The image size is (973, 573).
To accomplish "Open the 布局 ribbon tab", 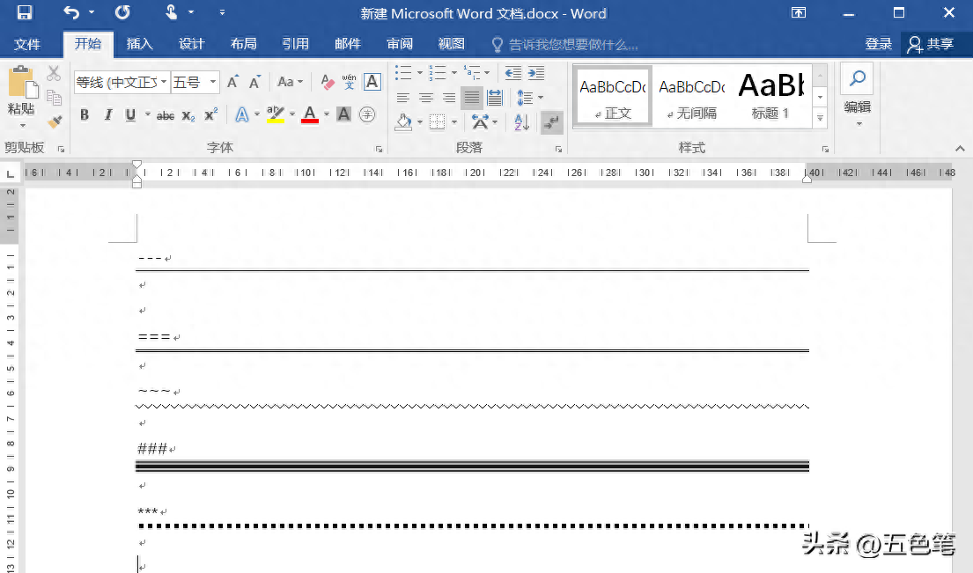I will click(243, 44).
